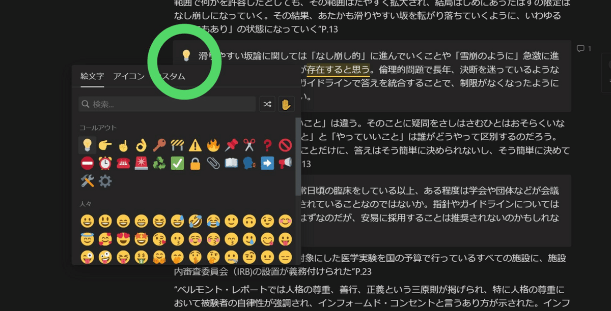Open the comment bubble showing 1
Viewport: 611px width, 311px height.
584,49
